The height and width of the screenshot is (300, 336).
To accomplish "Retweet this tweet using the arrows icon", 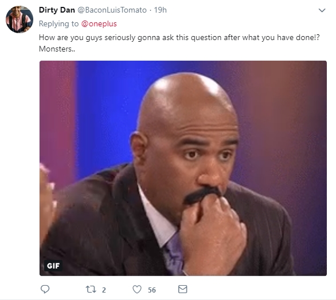I will coord(91,290).
